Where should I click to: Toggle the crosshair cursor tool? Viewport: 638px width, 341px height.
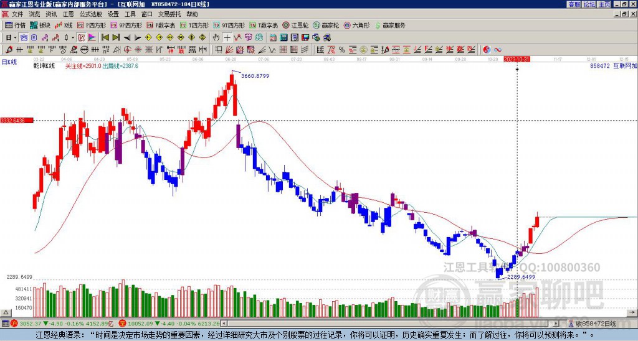227,38
